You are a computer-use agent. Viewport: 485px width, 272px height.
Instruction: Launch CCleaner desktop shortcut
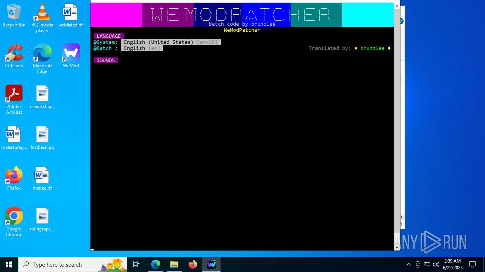point(14,57)
